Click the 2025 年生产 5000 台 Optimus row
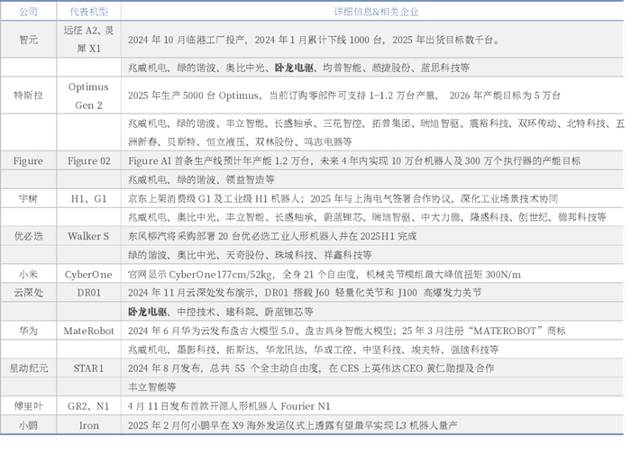Image resolution: width=631 pixels, height=454 pixels. click(371, 95)
